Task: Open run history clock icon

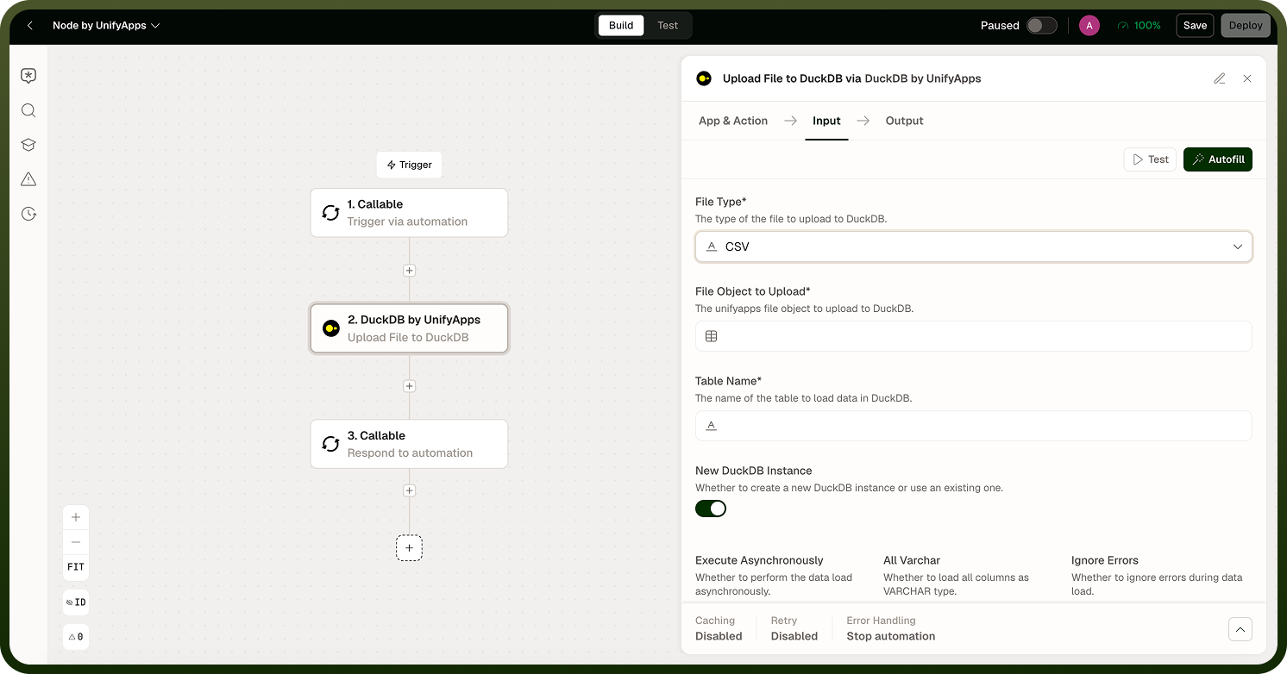Action: [28, 214]
